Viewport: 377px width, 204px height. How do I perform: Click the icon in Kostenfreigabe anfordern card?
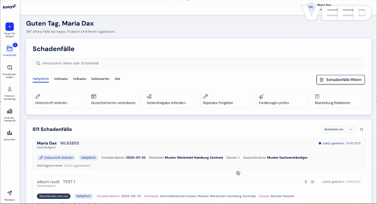[150, 96]
